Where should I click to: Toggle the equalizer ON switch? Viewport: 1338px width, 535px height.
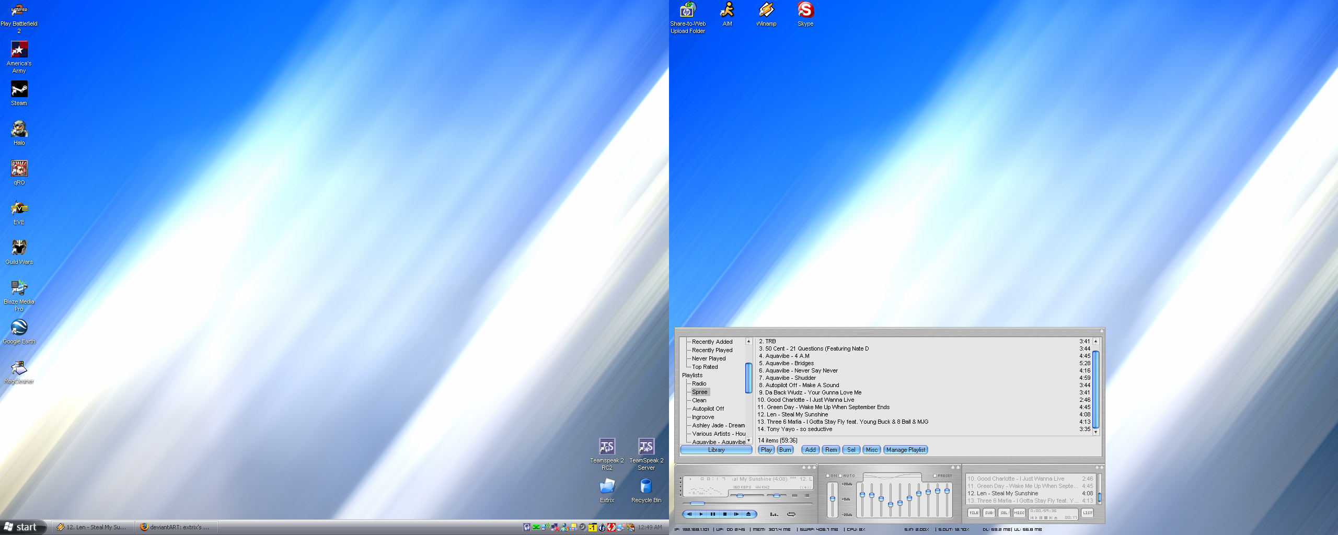coord(831,475)
